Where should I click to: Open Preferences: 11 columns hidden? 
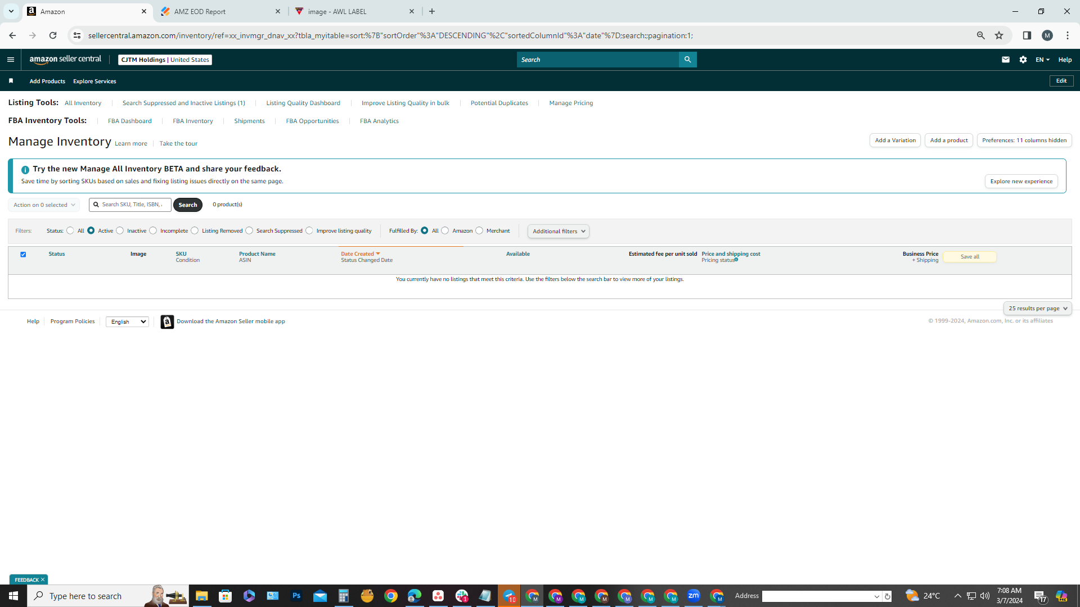[1024, 140]
